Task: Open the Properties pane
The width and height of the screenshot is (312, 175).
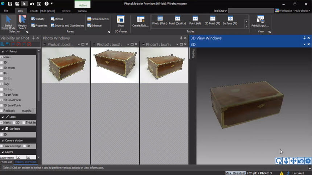Action: click(x=40, y=25)
